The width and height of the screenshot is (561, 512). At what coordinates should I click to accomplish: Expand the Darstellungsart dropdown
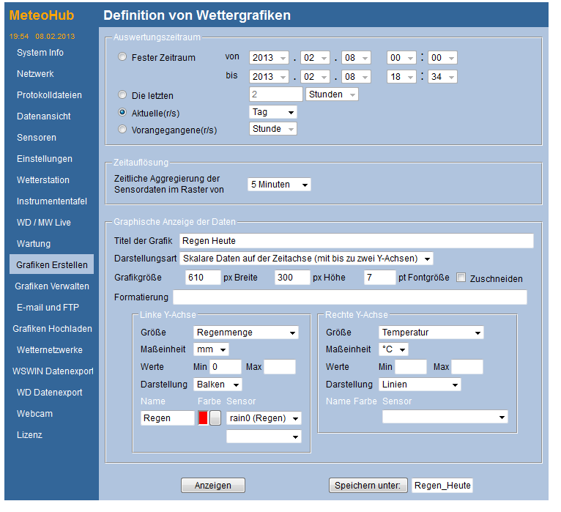306,259
